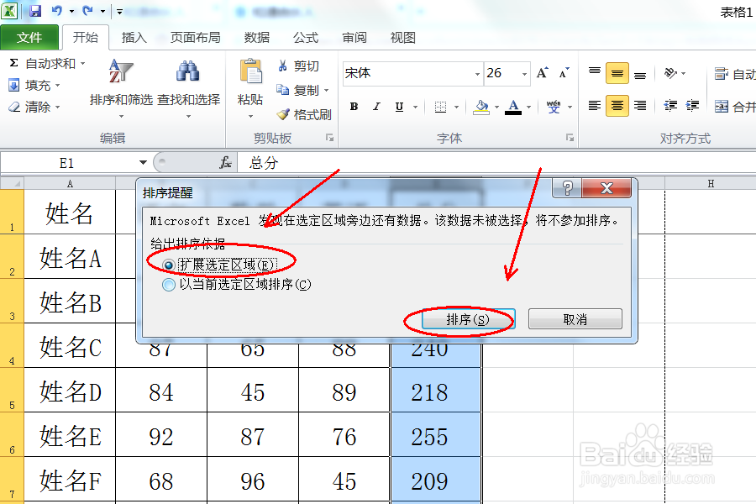This screenshot has width=756, height=504.
Task: Apply bold formatting with the B icon
Action: click(x=353, y=108)
